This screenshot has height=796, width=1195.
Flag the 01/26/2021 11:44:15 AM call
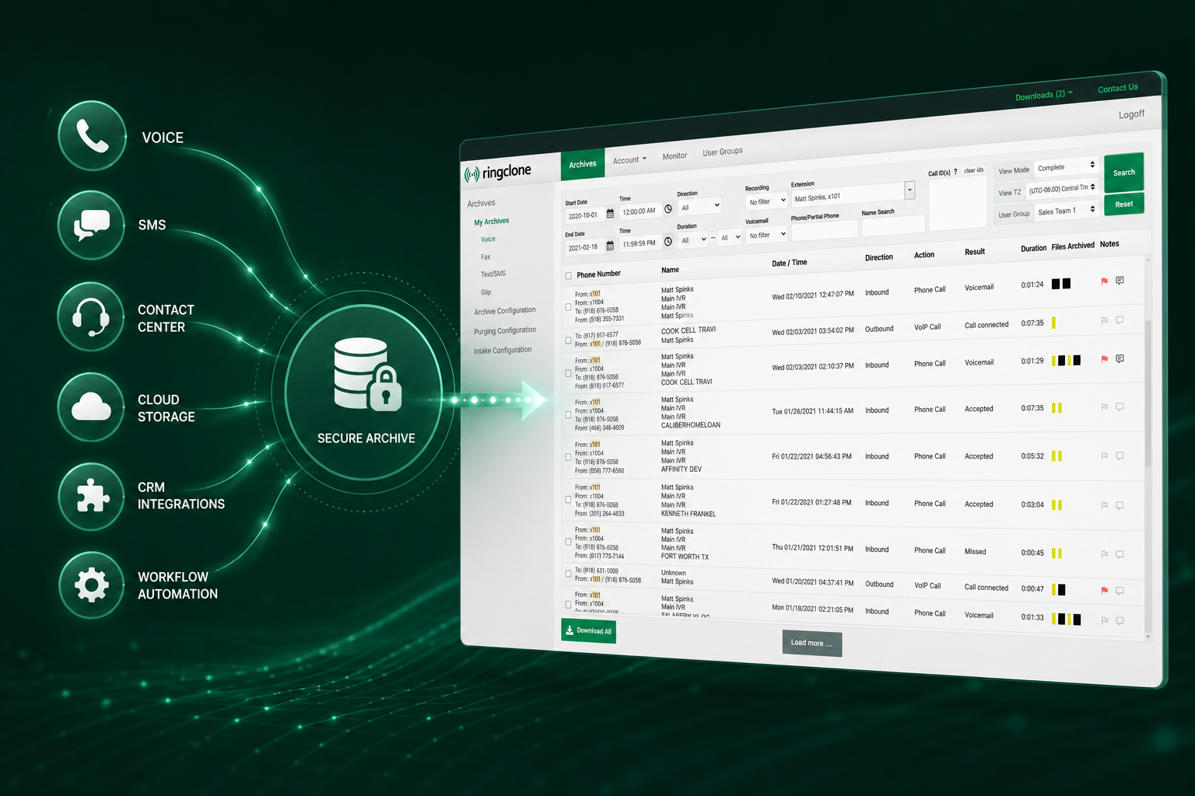coord(1104,407)
